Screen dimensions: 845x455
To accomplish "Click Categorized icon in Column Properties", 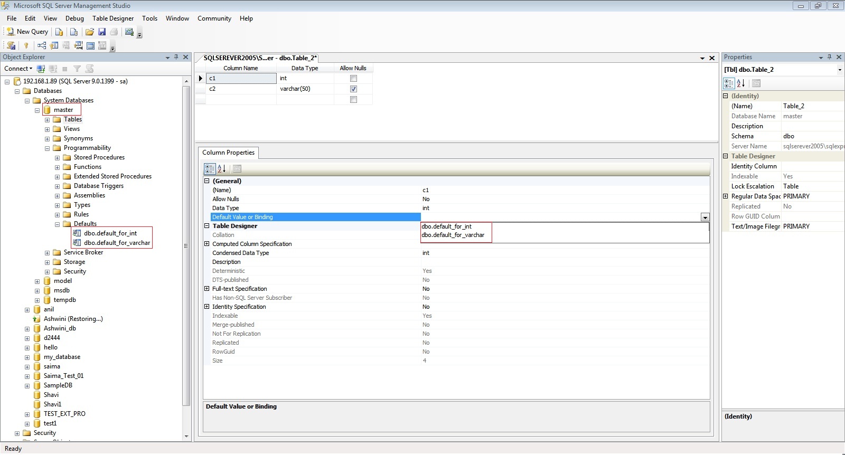I will [210, 169].
